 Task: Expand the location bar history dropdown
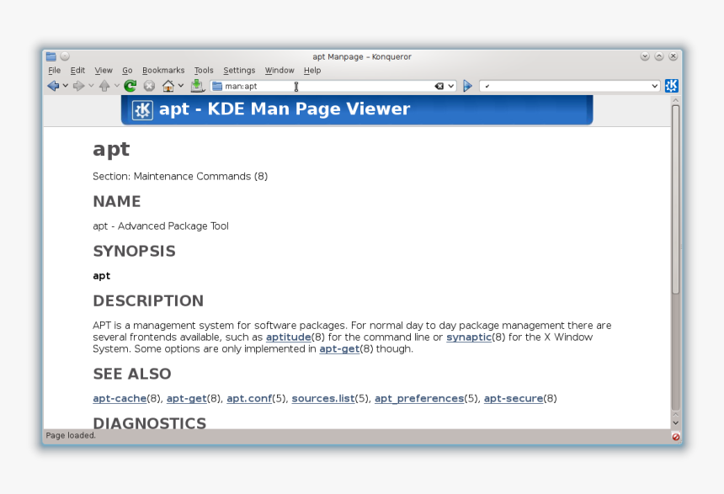coord(450,86)
